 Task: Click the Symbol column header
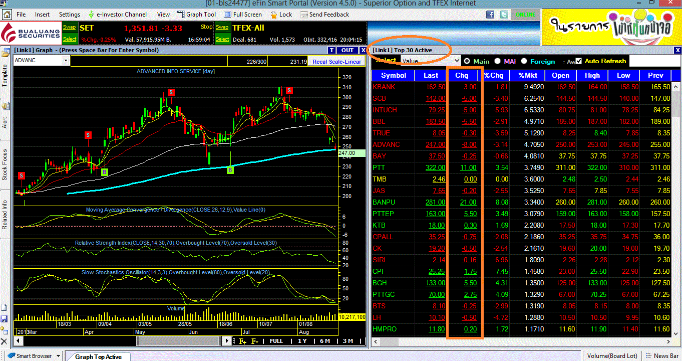click(394, 76)
